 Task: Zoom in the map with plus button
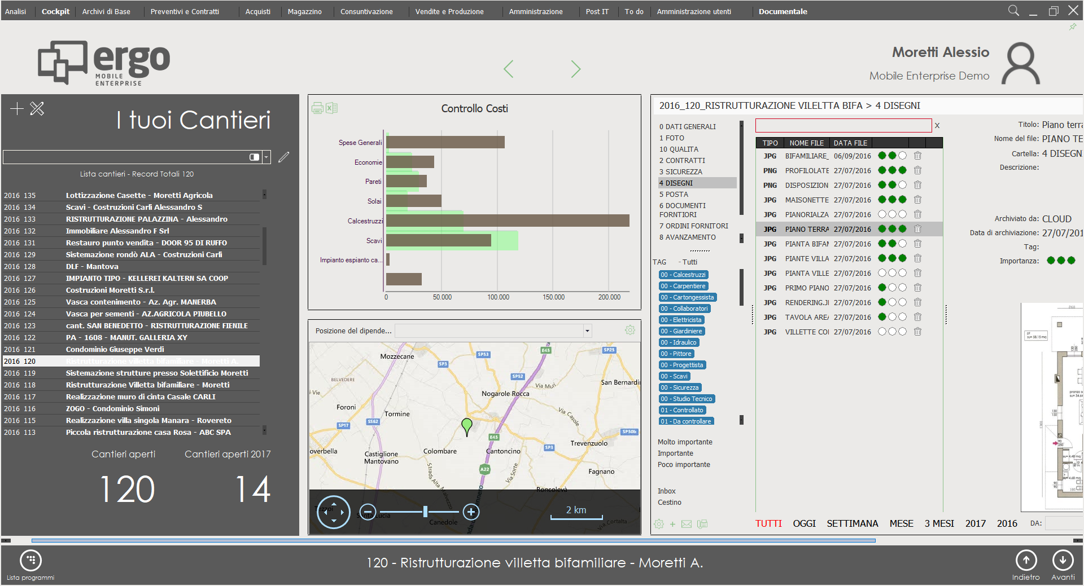pos(471,512)
